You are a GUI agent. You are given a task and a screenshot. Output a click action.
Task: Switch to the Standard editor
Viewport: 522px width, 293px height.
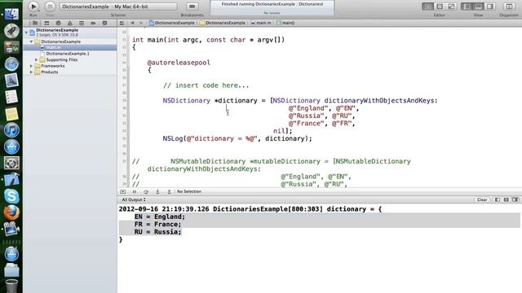point(427,7)
